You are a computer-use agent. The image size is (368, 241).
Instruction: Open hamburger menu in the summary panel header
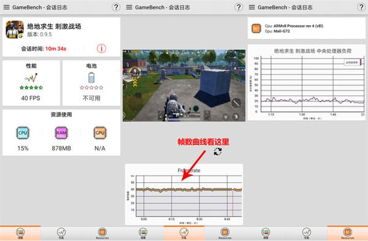7,7
